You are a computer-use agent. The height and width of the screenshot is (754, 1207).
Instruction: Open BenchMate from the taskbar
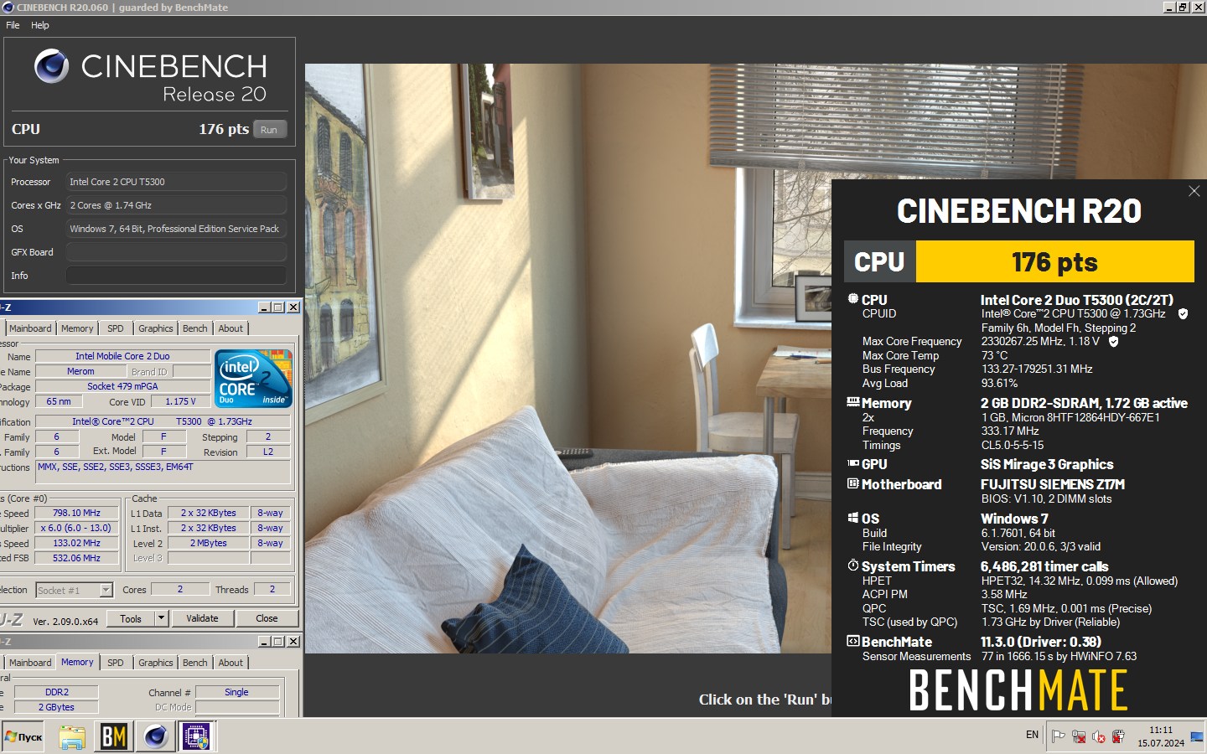[114, 737]
